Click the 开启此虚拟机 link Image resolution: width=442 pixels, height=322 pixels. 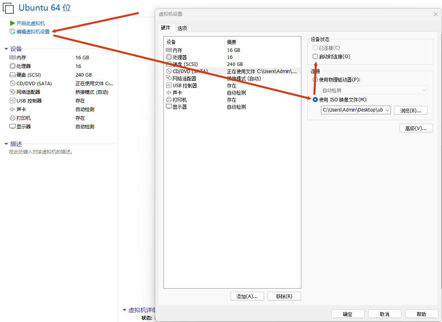pos(30,24)
